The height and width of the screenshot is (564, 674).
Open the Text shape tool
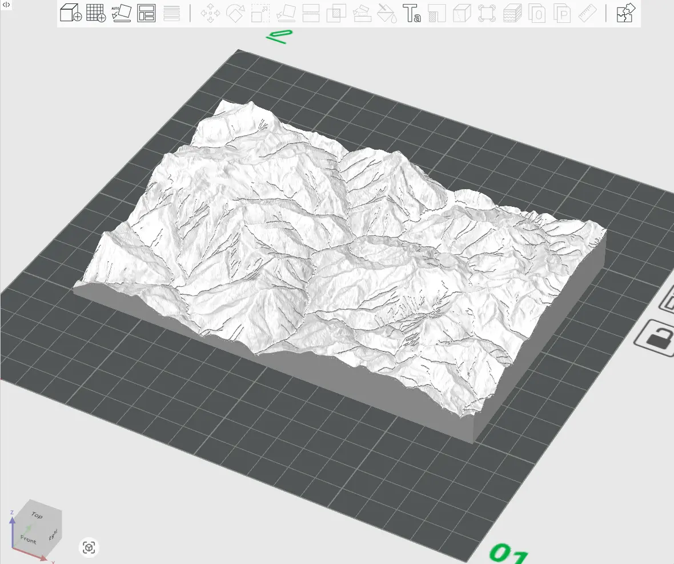point(411,13)
